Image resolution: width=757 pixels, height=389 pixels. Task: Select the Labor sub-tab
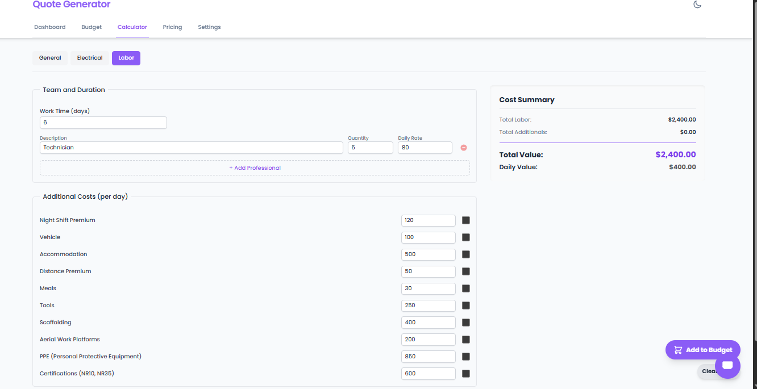click(x=126, y=58)
